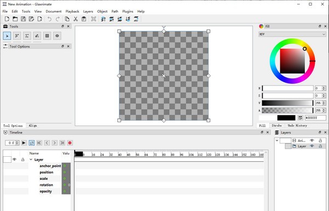The width and height of the screenshot is (329, 211).
Task: Open the Playback menu
Action: pos(72,12)
